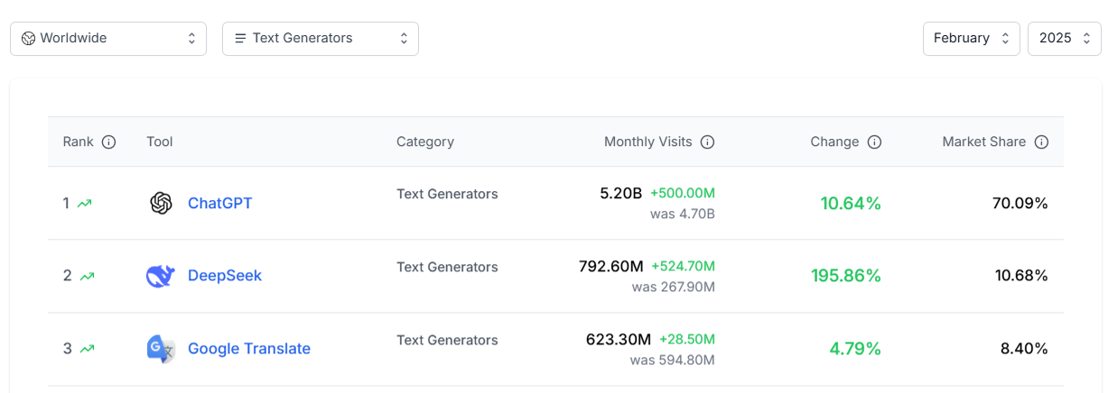1108x393 pixels.
Task: Open the 2025 year dropdown
Action: click(1065, 39)
